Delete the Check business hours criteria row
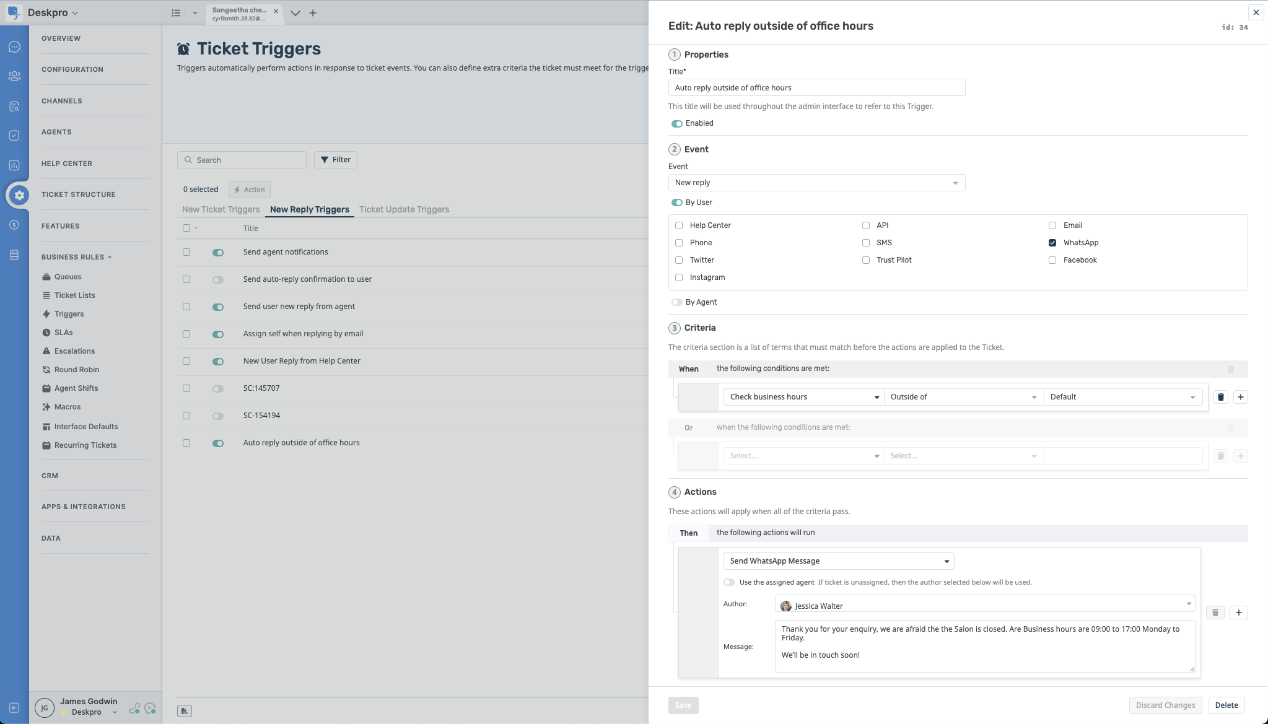 click(1220, 397)
